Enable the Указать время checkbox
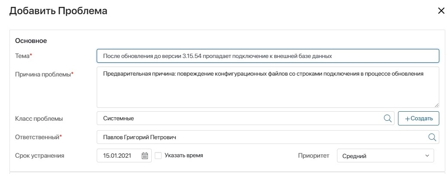447x174 pixels. [158, 156]
